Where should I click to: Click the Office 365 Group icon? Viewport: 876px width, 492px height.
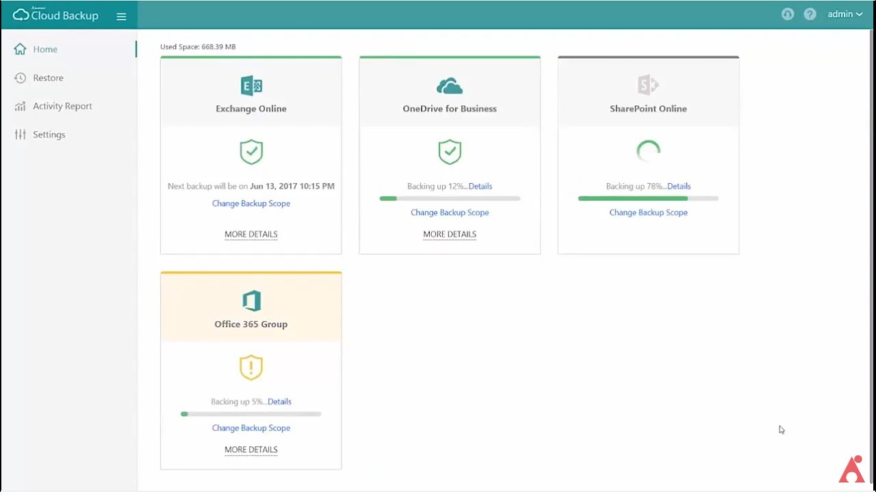point(251,301)
